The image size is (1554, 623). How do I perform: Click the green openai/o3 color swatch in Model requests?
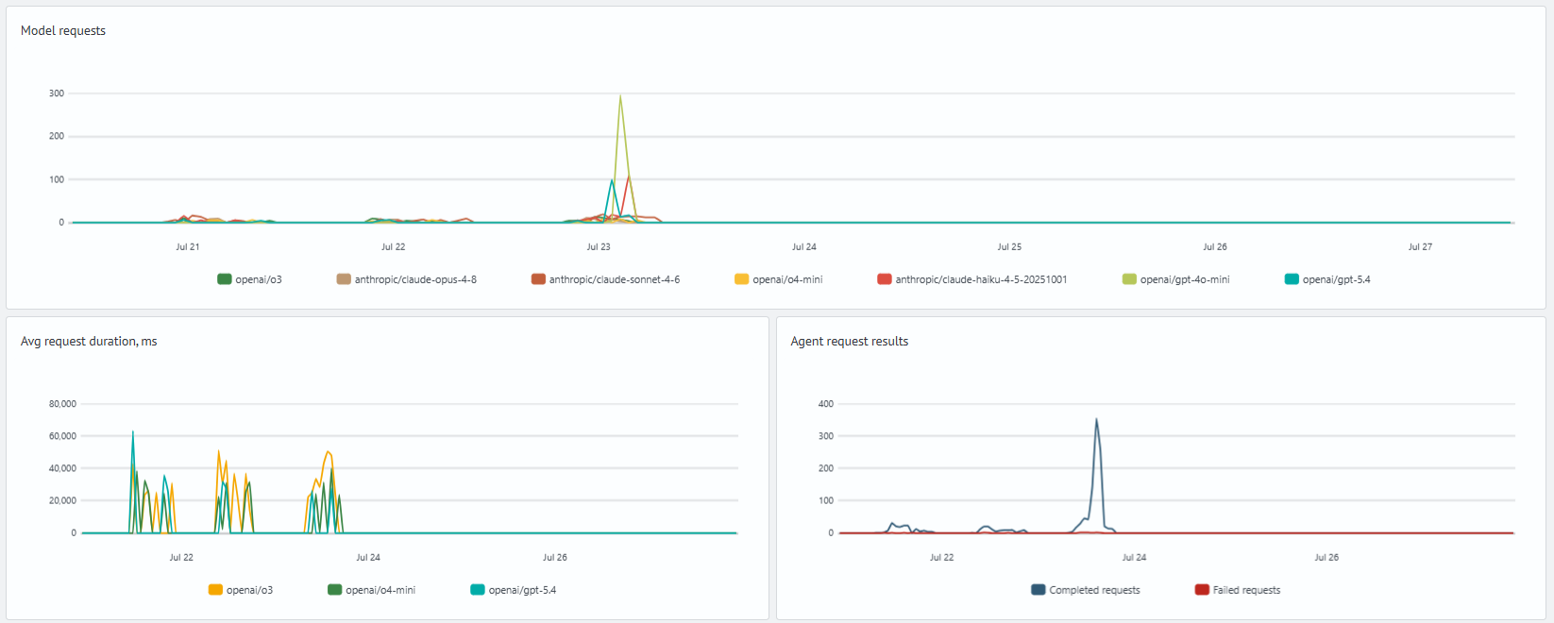click(x=225, y=279)
